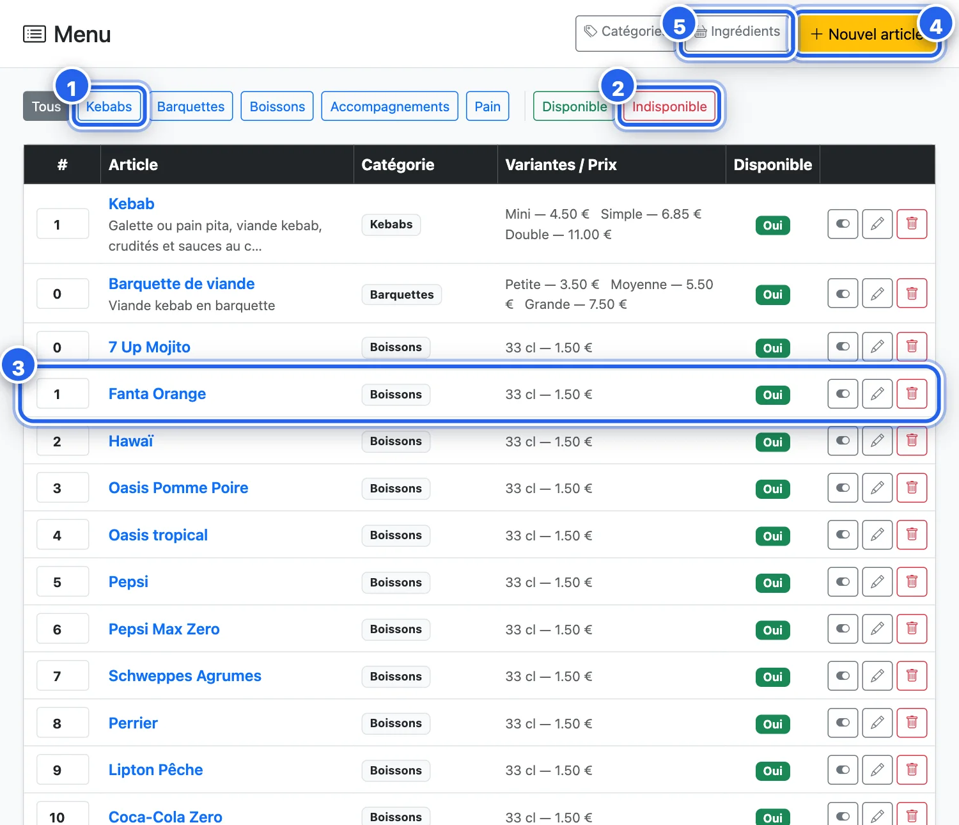Click the pencil icon for Oasis Pomme Poire
The width and height of the screenshot is (959, 825).
pos(877,488)
